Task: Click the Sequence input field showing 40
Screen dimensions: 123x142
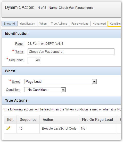Action: [x=34, y=60]
